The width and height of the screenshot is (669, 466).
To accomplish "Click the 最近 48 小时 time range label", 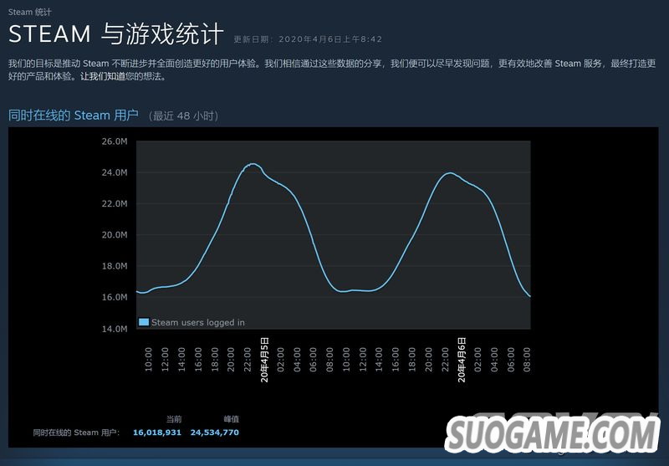I will pyautogui.click(x=183, y=115).
